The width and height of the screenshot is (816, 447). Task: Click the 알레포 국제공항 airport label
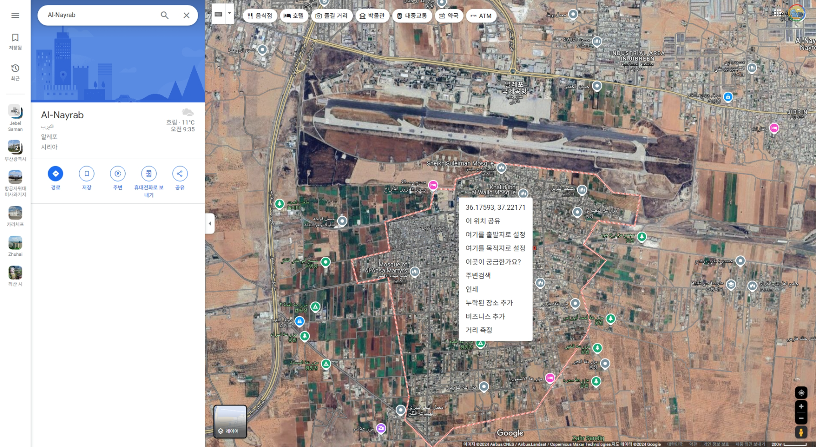click(x=514, y=88)
